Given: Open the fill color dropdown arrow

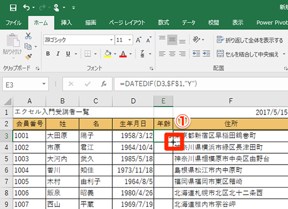Looking at the screenshot, I should (x=115, y=54).
